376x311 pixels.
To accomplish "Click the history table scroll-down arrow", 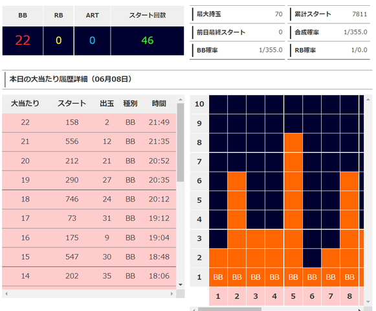I will 181,285.
